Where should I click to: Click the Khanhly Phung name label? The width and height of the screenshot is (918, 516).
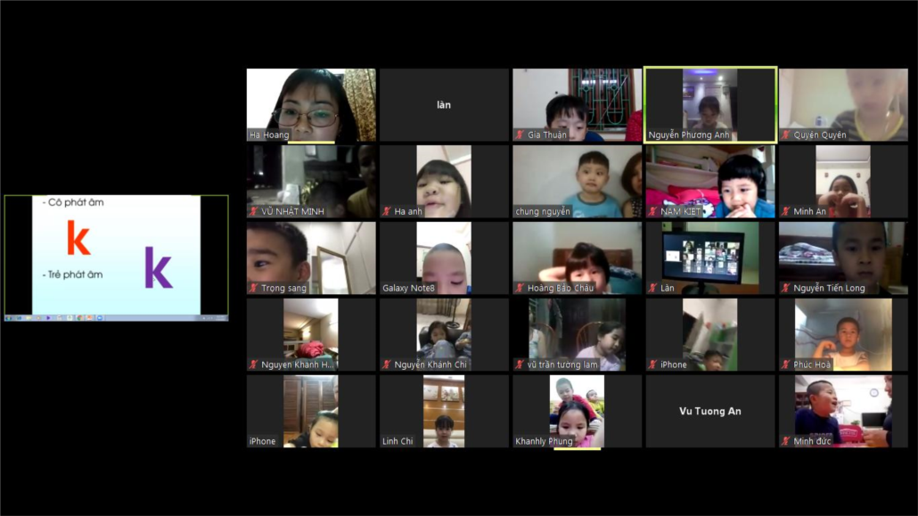click(x=544, y=442)
